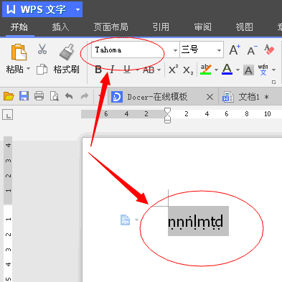Viewport: 282px width, 282px height.
Task: Click the indent marker on horizontal ruler
Action: [x=168, y=115]
